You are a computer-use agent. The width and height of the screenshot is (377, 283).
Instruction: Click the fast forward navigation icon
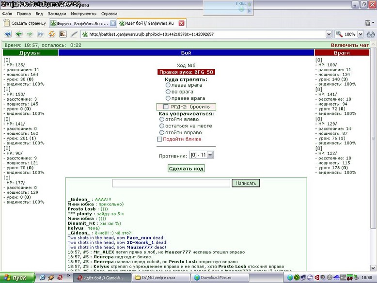point(40,34)
